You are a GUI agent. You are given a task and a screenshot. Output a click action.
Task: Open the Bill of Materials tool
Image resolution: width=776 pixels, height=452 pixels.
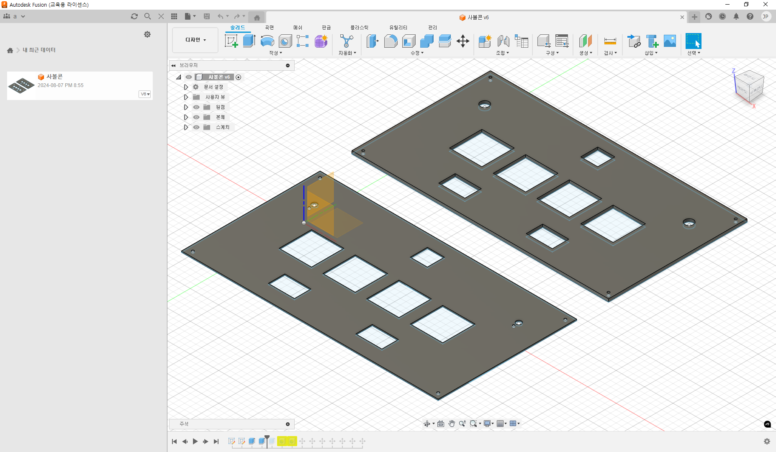522,41
